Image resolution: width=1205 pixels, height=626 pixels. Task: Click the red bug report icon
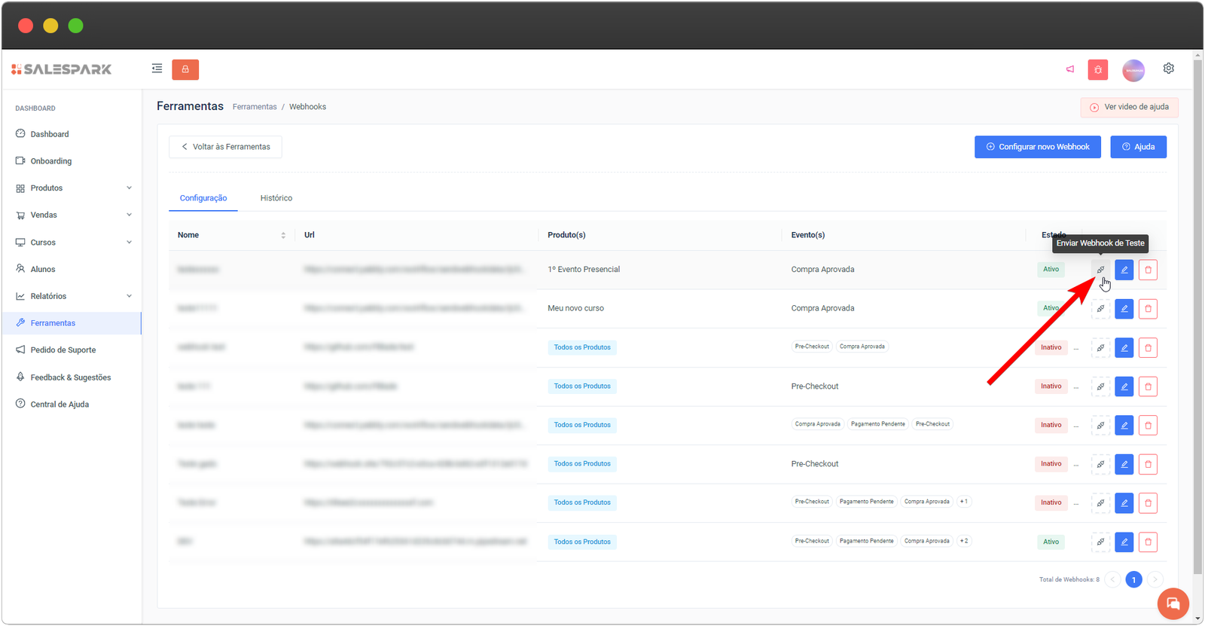click(1097, 70)
